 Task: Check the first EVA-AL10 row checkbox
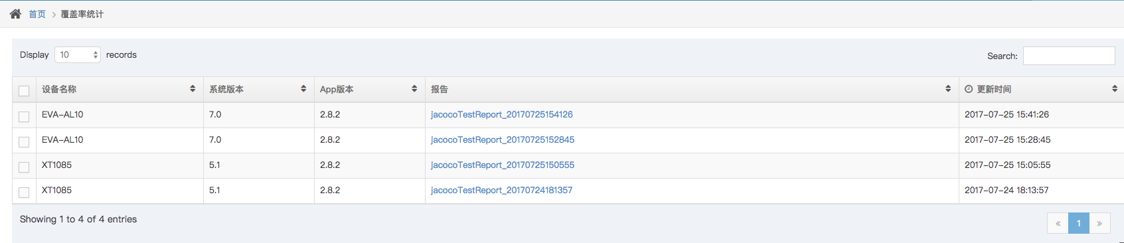[24, 117]
